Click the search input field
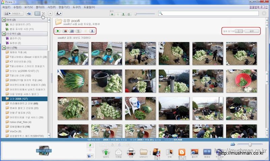This screenshot has width=270, height=161. (209, 13)
